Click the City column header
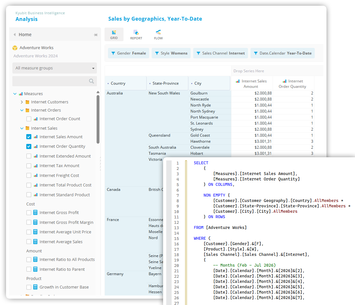The height and width of the screenshot is (305, 355). [x=209, y=83]
